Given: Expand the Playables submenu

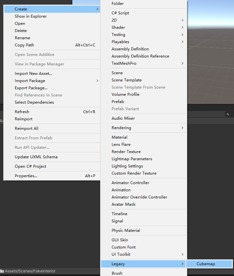Looking at the screenshot, I should (x=144, y=42).
